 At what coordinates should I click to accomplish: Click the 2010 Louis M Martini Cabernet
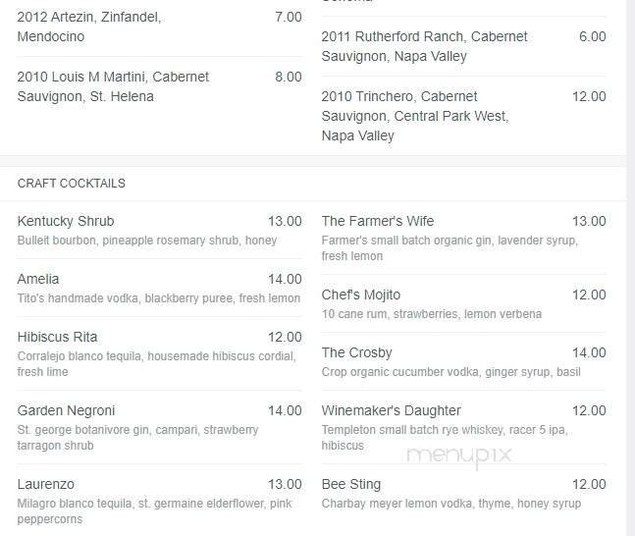tap(113, 86)
